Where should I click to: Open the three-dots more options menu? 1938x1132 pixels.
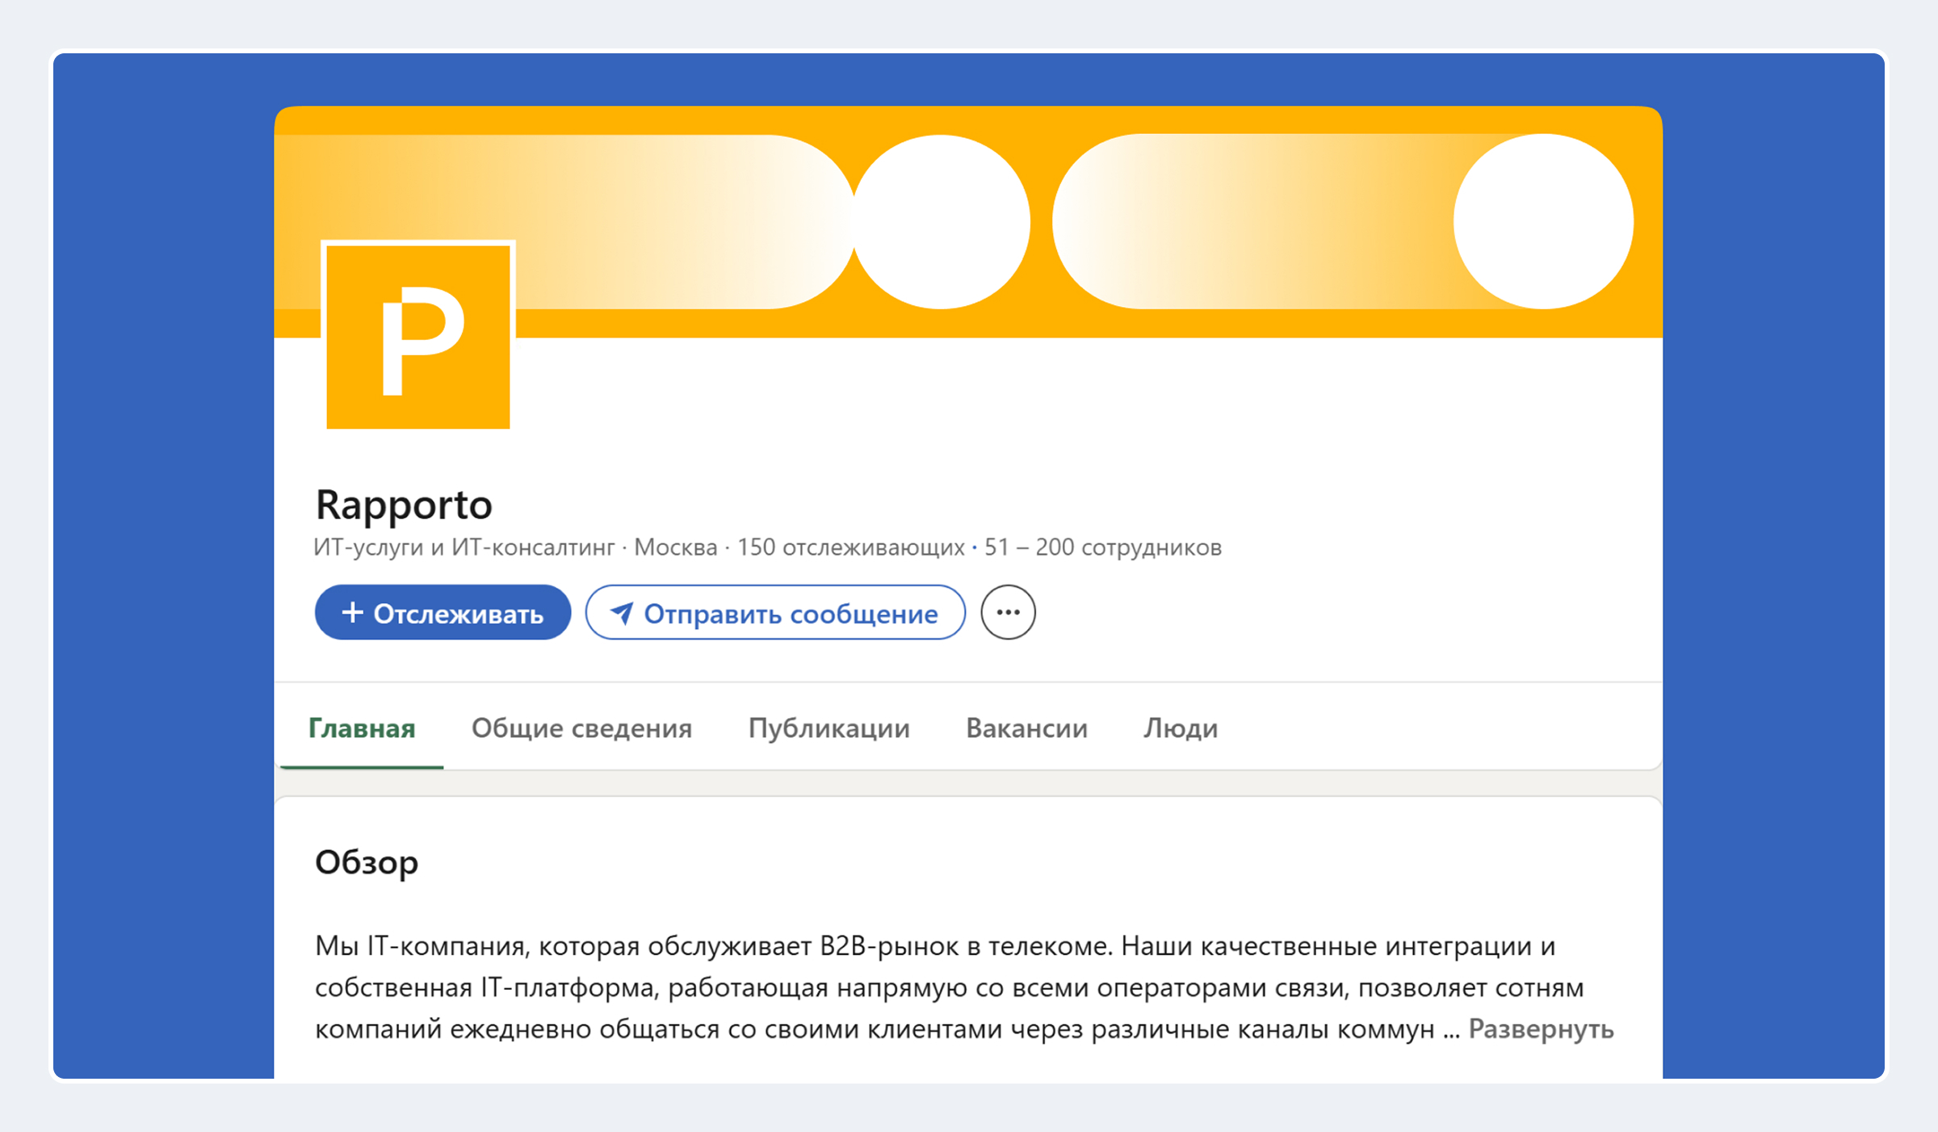click(1008, 613)
